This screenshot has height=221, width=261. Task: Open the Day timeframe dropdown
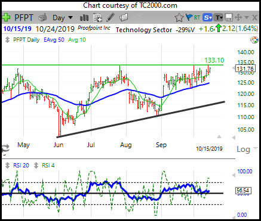coord(63,18)
